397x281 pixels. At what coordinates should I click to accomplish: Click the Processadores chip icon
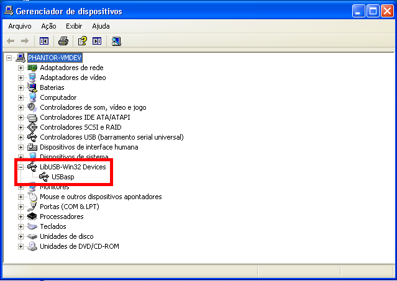pyautogui.click(x=32, y=216)
